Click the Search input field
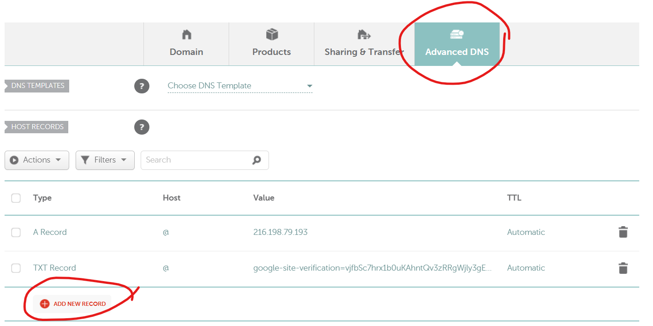Image resolution: width=653 pixels, height=326 pixels. (205, 160)
